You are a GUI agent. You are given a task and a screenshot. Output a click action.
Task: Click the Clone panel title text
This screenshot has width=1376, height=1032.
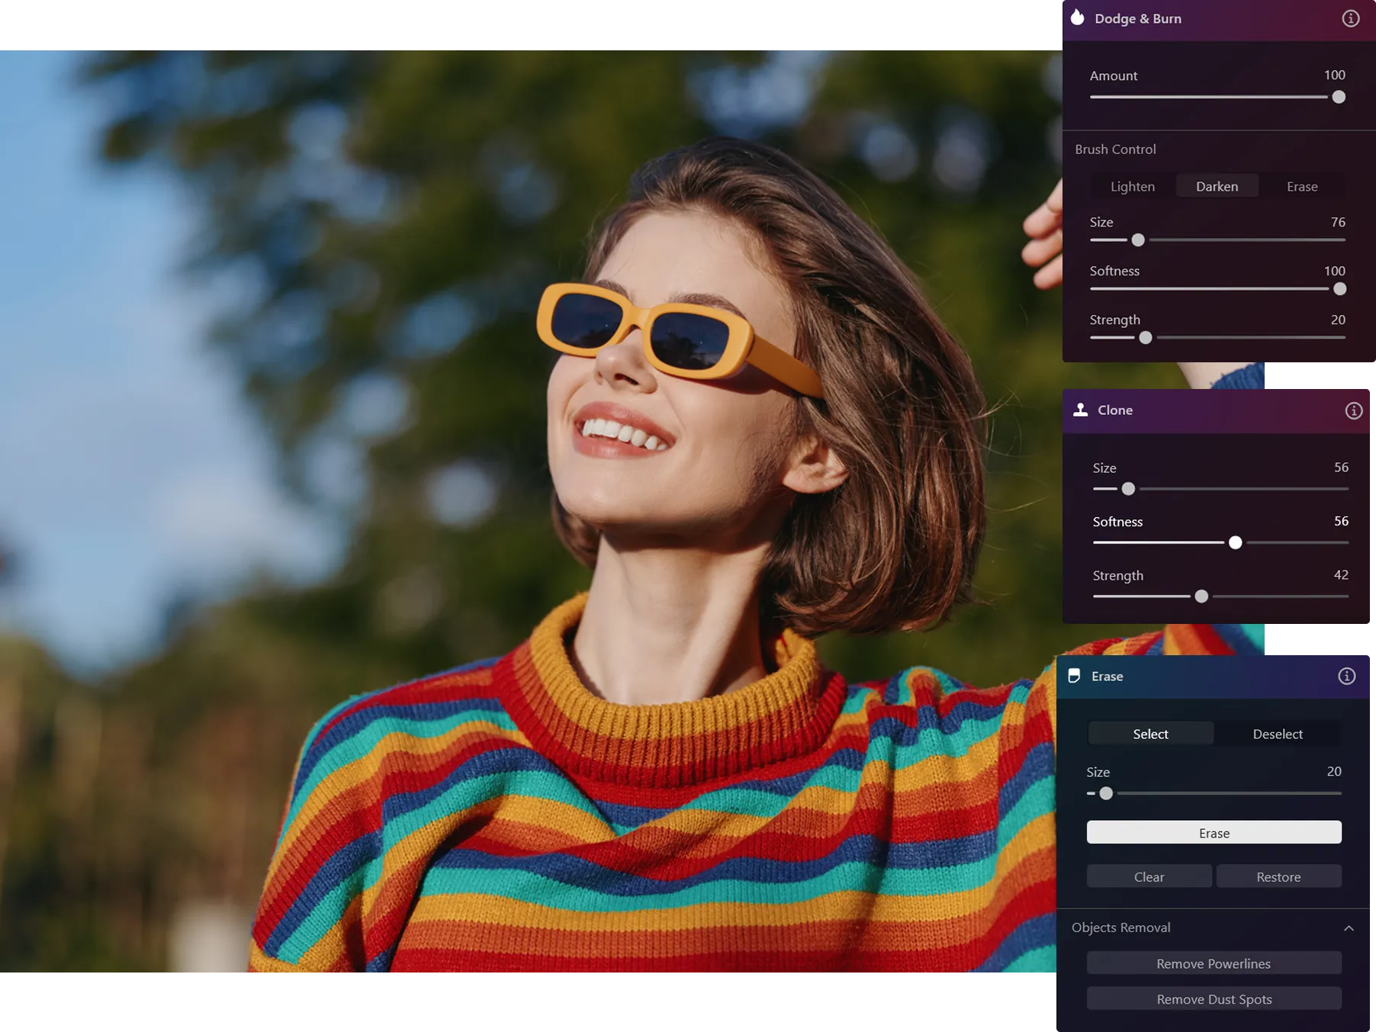pyautogui.click(x=1115, y=410)
